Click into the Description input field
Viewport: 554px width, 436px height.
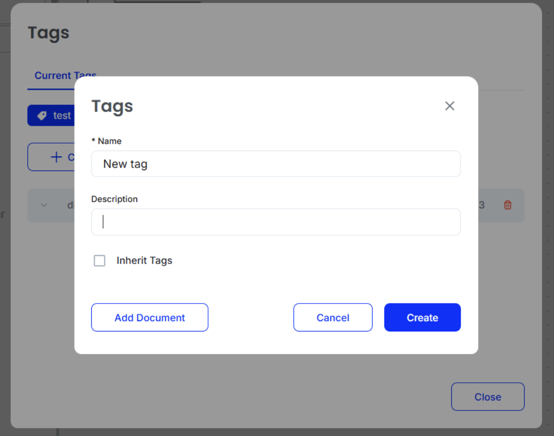click(276, 222)
